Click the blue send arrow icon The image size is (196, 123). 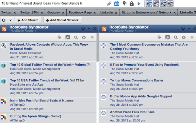139,4
